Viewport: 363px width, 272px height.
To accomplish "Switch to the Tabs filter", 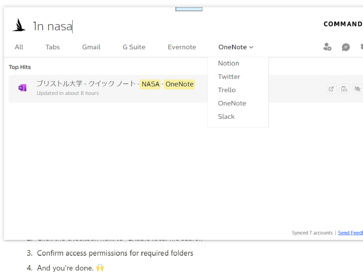I will point(53,47).
